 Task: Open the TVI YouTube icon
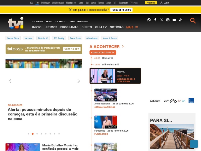tap(174, 20)
